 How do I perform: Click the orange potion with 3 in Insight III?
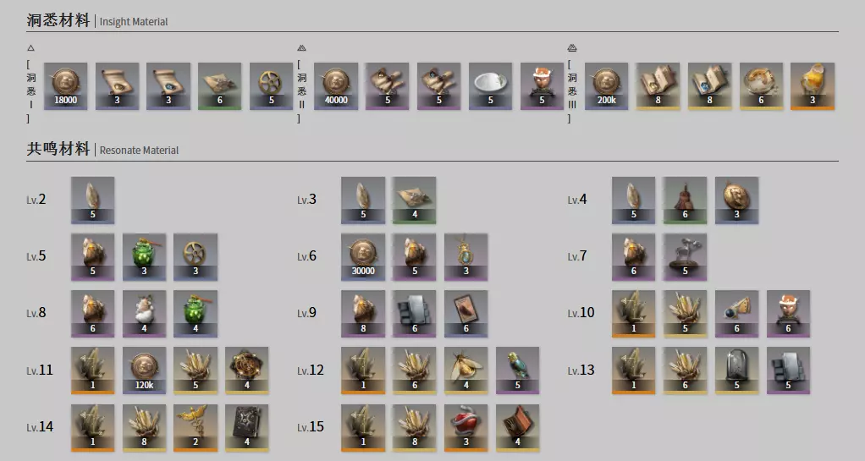pyautogui.click(x=812, y=86)
